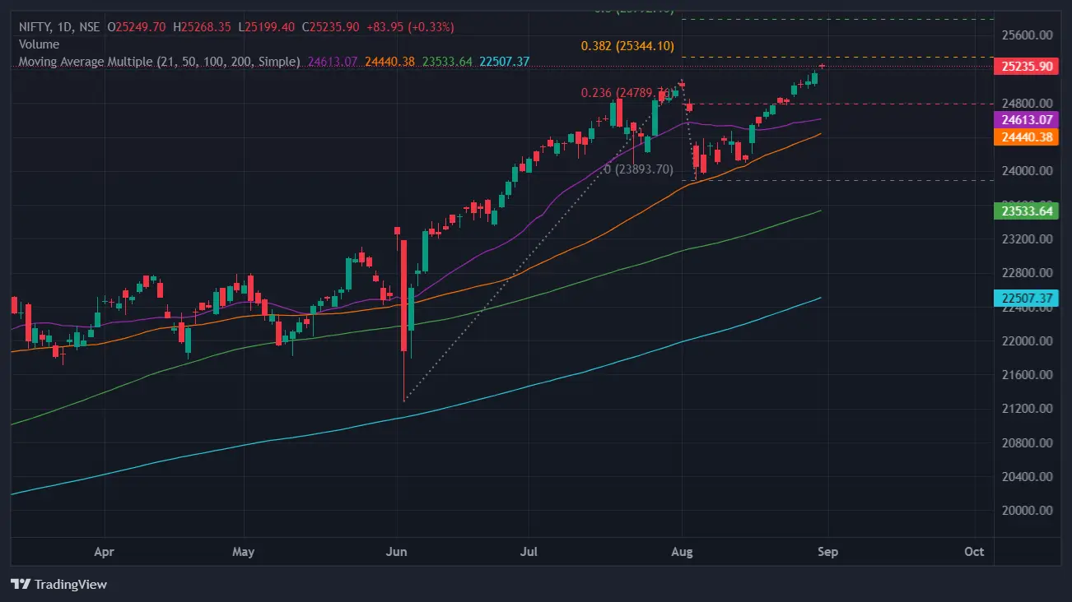Click purple 24613.07 tag on price axis
The height and width of the screenshot is (602, 1072).
coord(1027,120)
